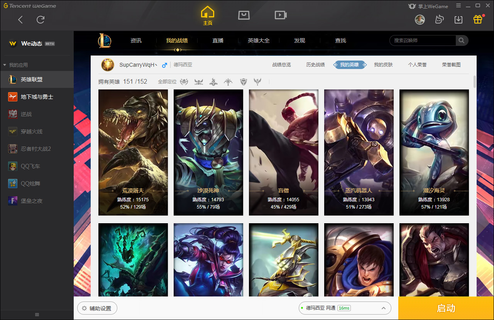Select QQ飞车 in the sidebar
This screenshot has width=494, height=320.
(x=37, y=166)
